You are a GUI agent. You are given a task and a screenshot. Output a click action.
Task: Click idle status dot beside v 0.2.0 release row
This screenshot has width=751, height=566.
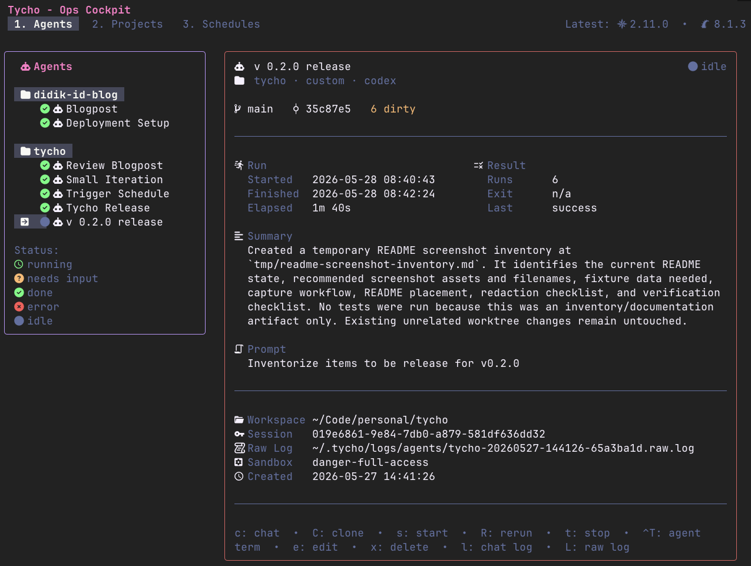tap(45, 222)
